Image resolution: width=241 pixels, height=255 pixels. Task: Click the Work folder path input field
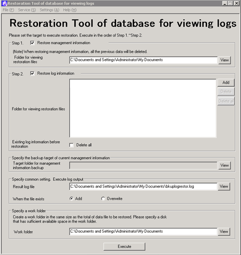coord(143,231)
